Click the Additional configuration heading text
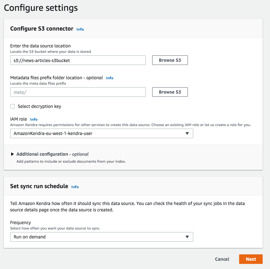Screen dimensions: 270x269 click(x=42, y=154)
